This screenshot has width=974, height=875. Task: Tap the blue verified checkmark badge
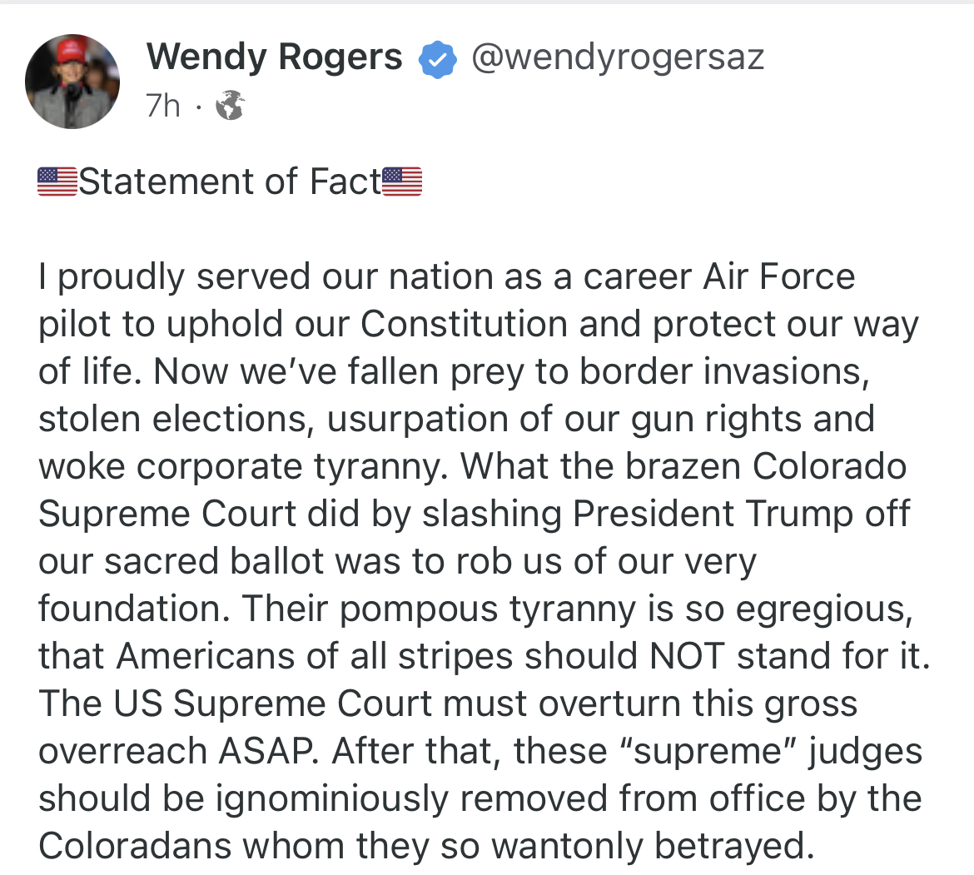tap(437, 60)
